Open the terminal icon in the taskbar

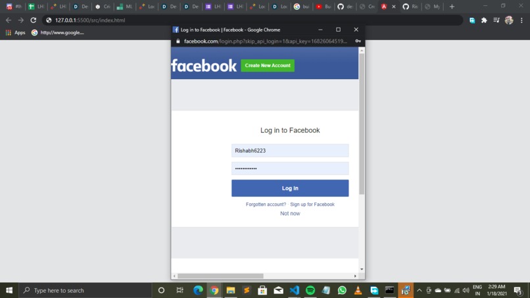point(390,290)
